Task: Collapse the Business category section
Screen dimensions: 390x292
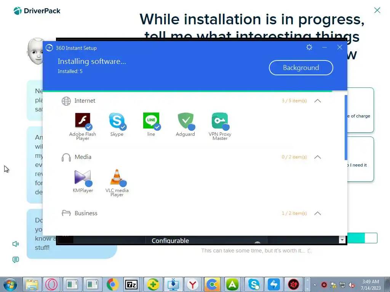Action: pyautogui.click(x=318, y=213)
